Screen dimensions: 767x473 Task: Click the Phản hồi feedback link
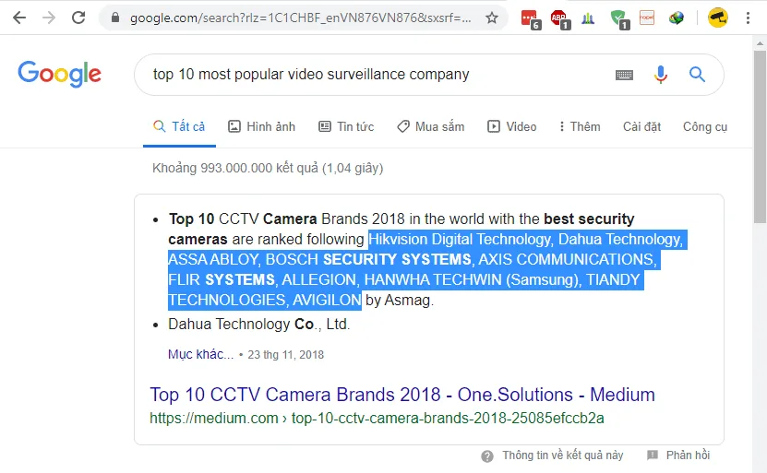[x=688, y=455]
